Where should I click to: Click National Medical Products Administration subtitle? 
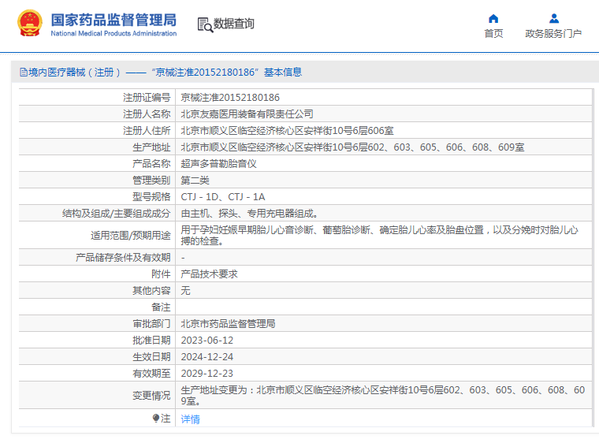(113, 34)
